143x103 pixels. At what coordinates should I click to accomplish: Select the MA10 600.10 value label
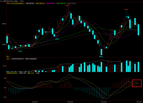pos(40,3)
